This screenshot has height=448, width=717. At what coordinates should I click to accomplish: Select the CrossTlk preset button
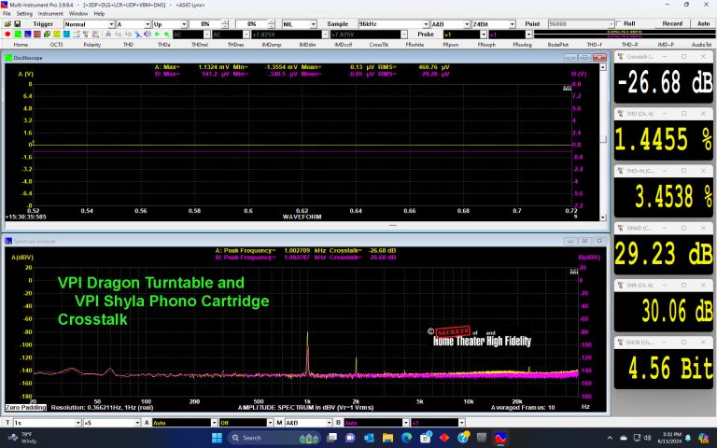coord(378,44)
